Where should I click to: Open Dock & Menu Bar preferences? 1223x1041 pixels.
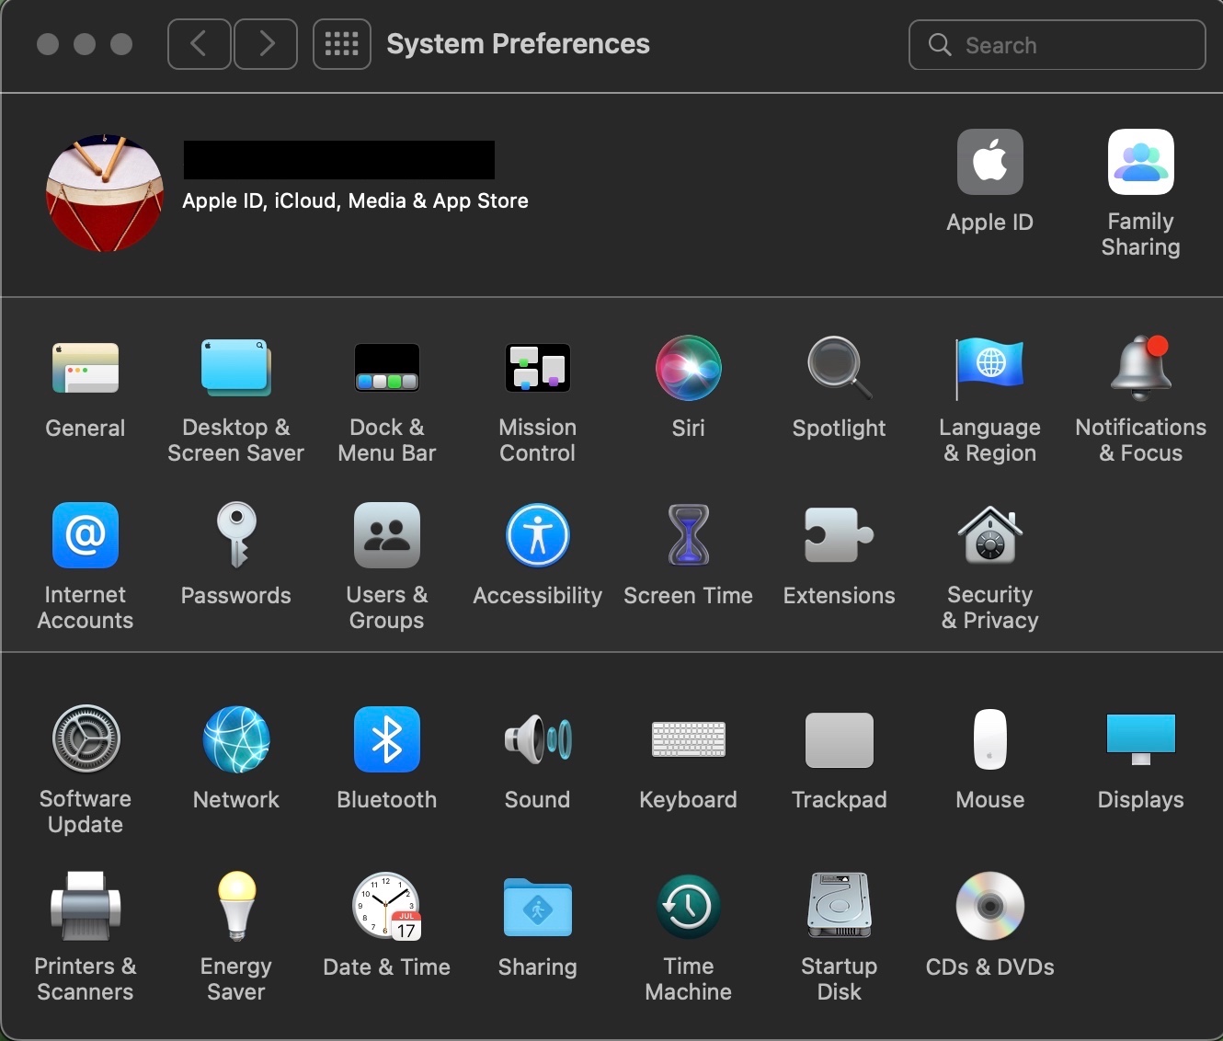coord(387,369)
